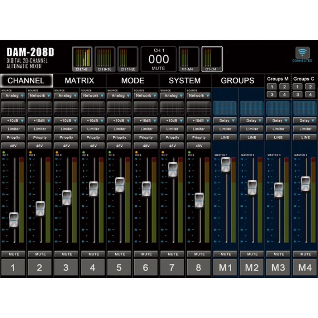Click the channel 7 fader handle

tap(173, 170)
